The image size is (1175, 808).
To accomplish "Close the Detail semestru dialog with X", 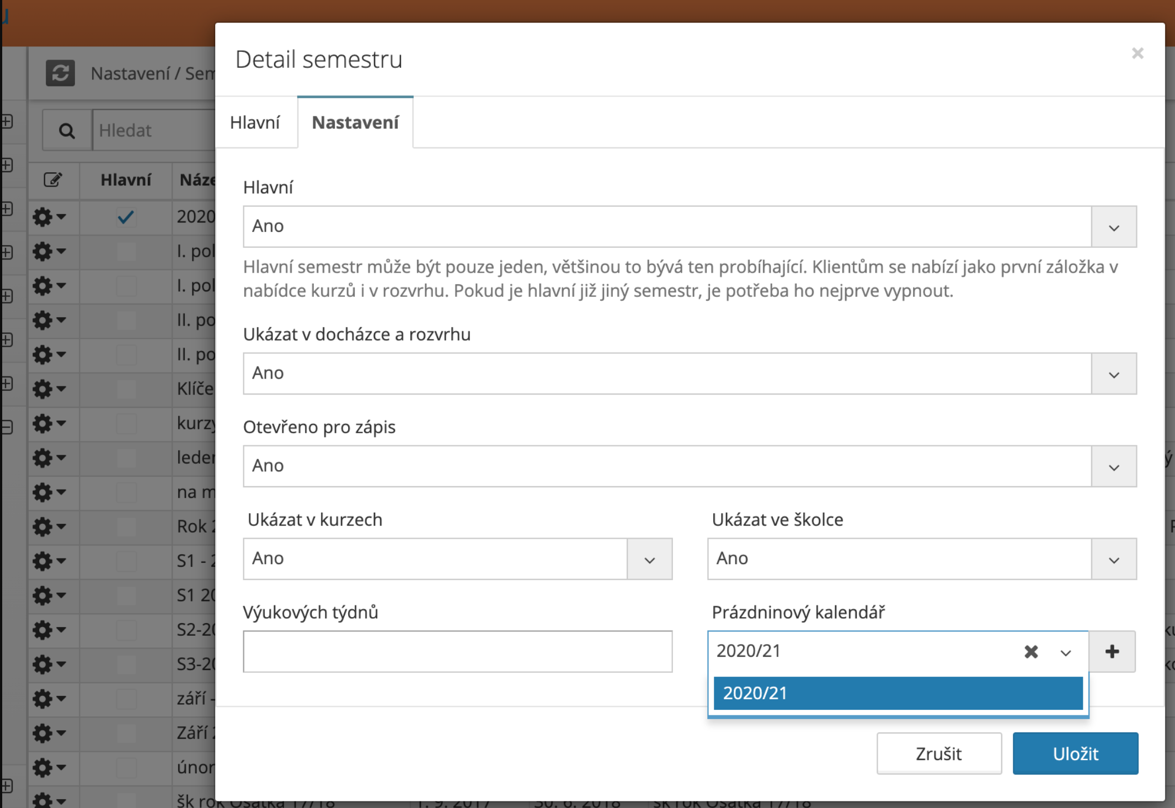I will click(1137, 54).
